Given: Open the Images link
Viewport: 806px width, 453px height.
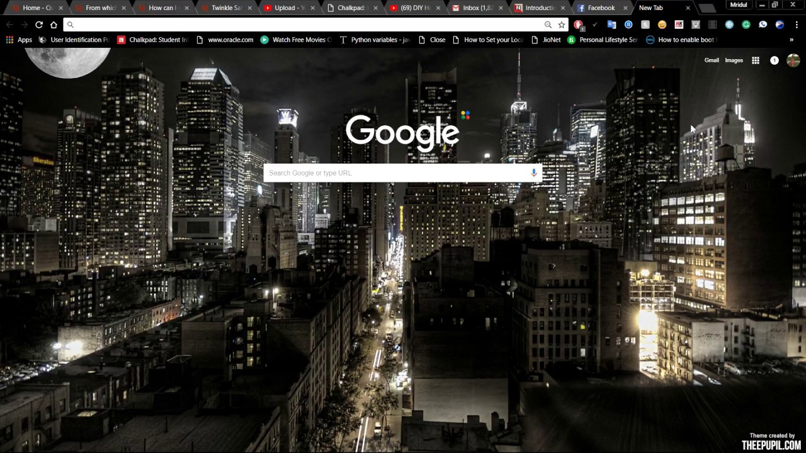Looking at the screenshot, I should 734,60.
